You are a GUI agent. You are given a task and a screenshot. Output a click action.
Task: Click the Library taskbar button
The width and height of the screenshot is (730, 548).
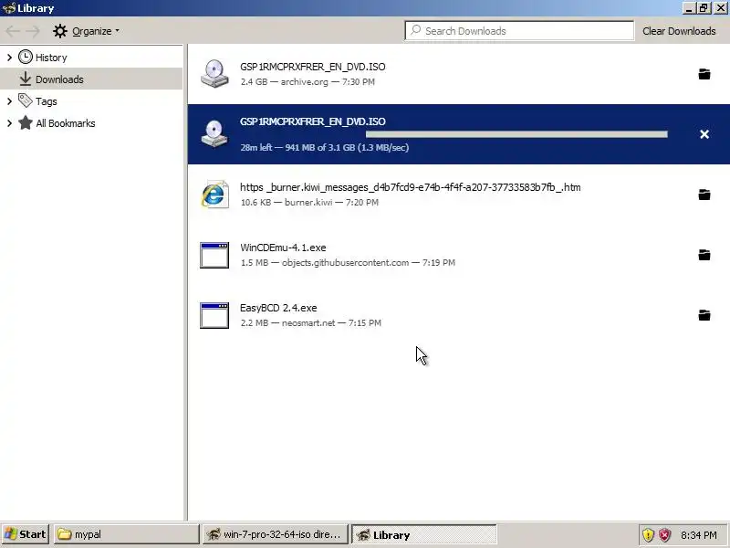423,534
